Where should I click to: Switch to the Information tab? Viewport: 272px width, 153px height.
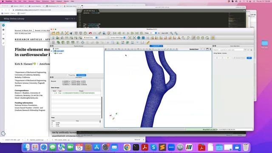pyautogui.click(x=81, y=75)
